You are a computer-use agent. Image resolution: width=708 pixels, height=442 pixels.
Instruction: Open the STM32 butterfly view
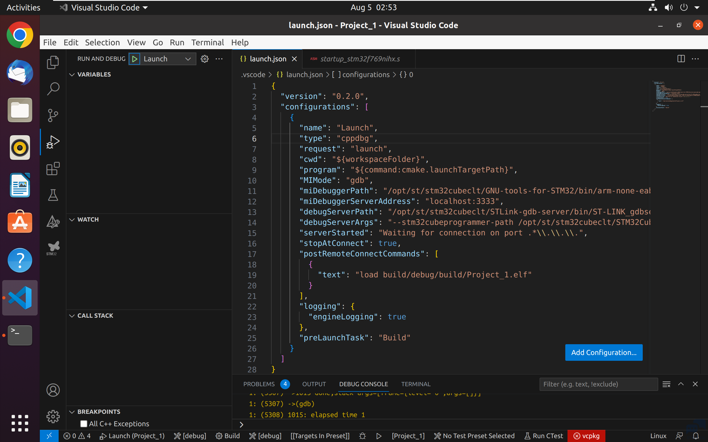[x=53, y=248]
